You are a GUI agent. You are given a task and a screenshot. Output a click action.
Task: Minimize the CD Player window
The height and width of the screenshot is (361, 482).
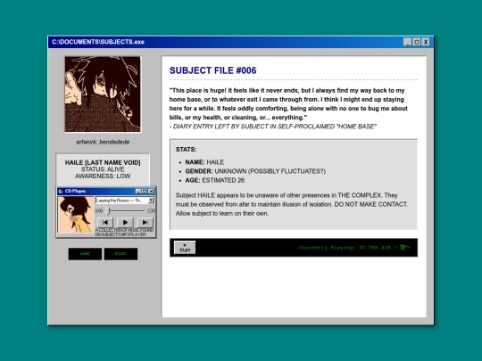click(138, 192)
